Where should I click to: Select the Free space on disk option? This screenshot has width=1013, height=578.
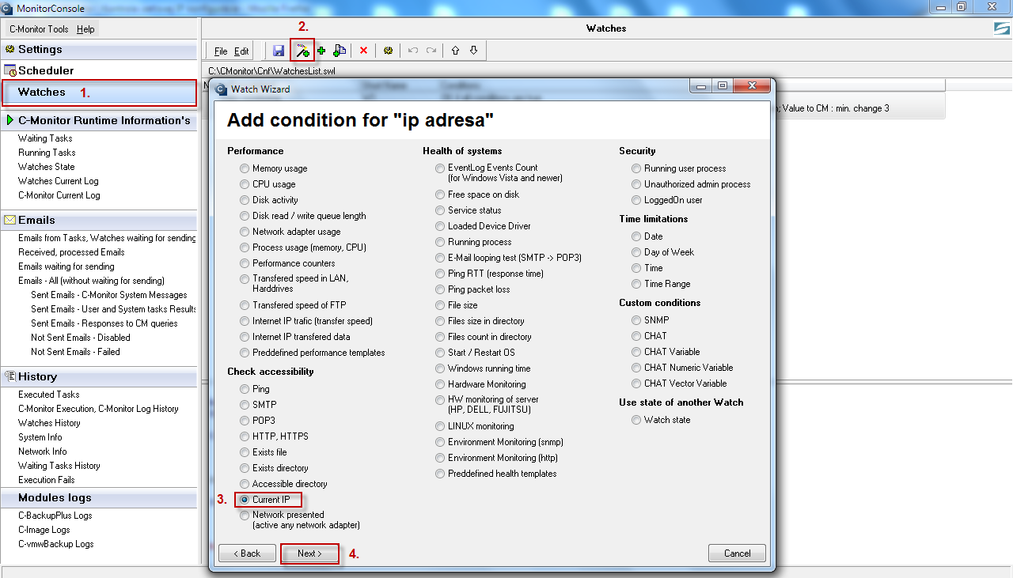click(441, 195)
